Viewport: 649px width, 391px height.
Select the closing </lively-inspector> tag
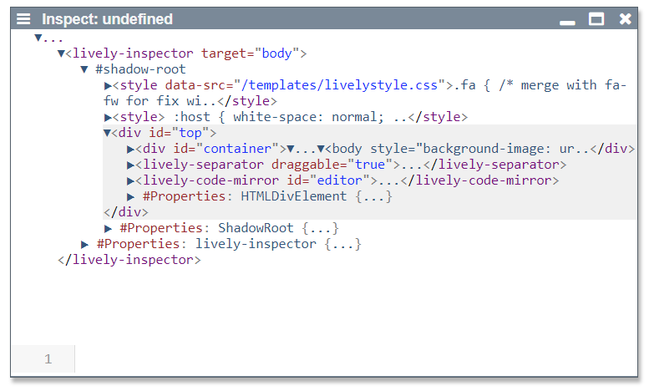(x=129, y=260)
